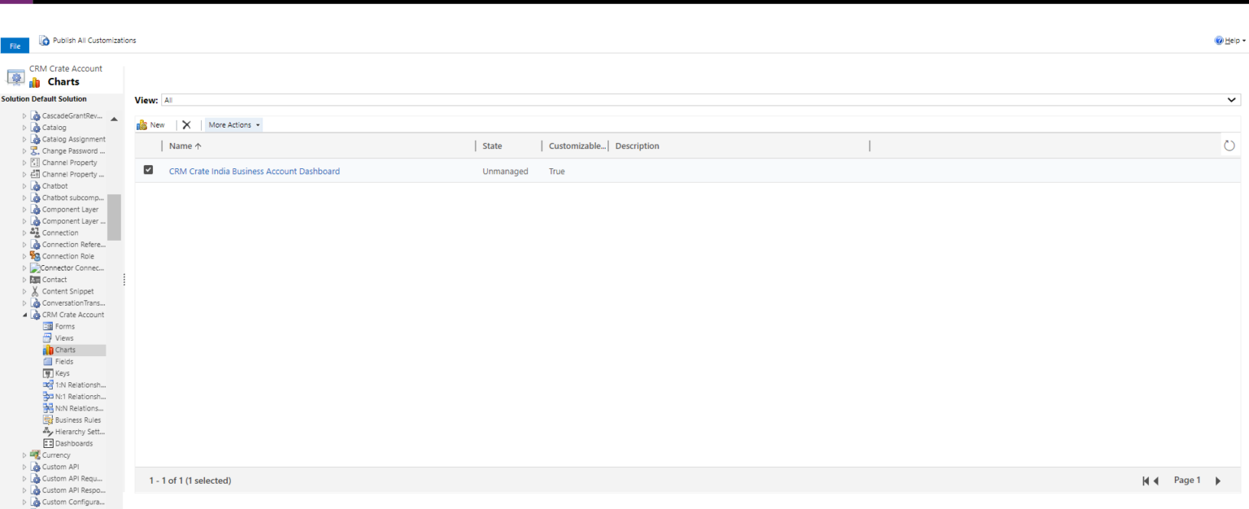
Task: Toggle selection of the dashboard chart row
Action: 148,170
